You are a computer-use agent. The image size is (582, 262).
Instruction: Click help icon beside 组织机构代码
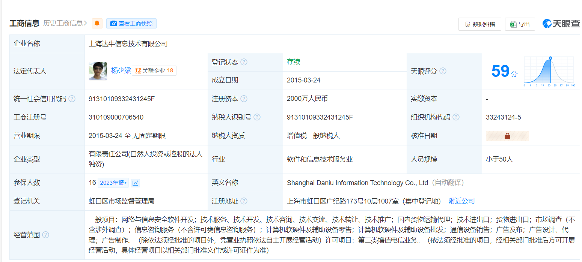(456, 117)
